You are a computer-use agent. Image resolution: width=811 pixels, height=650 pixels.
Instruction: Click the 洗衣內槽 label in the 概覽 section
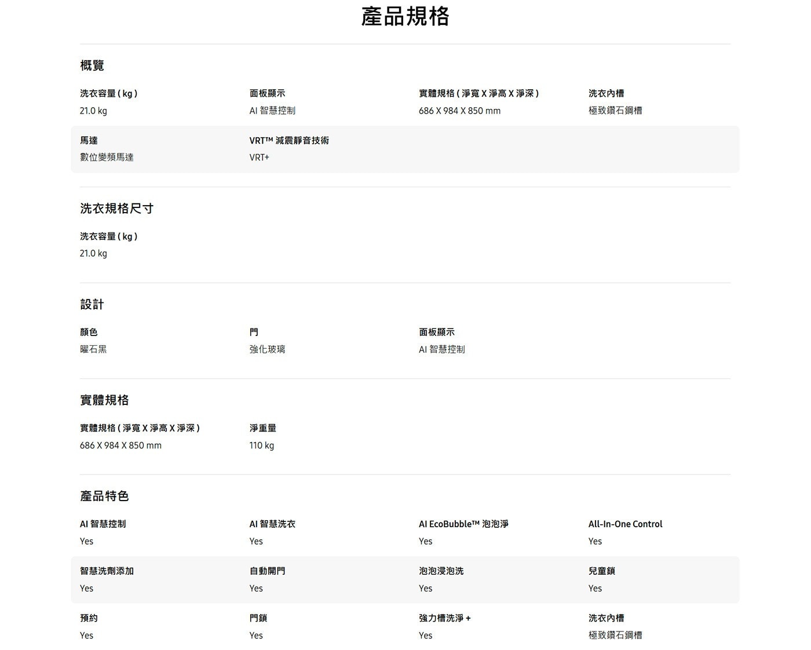coord(606,93)
